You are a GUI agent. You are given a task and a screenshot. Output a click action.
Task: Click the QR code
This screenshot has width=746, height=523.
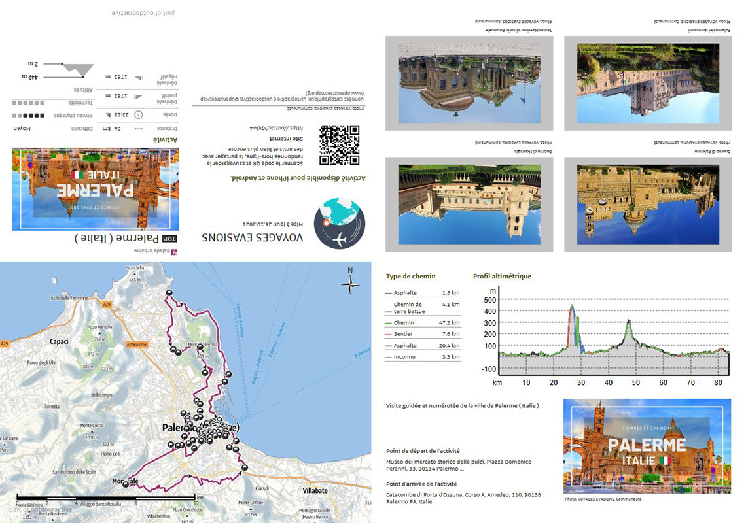click(339, 145)
